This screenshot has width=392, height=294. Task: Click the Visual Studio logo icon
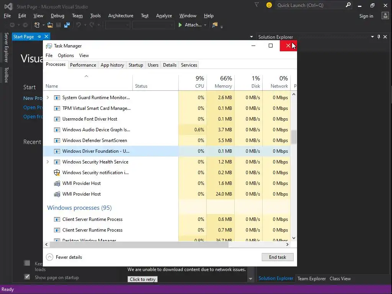click(8, 6)
